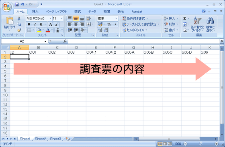Click the AutoSum sigma icon
The image size is (225, 147).
(185, 18)
